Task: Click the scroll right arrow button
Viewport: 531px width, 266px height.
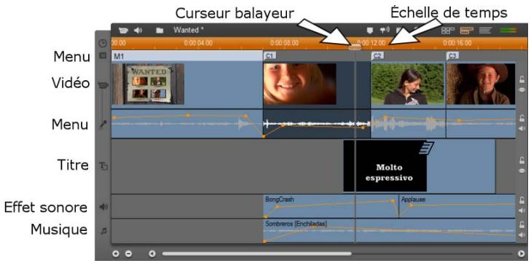Action: (522, 254)
